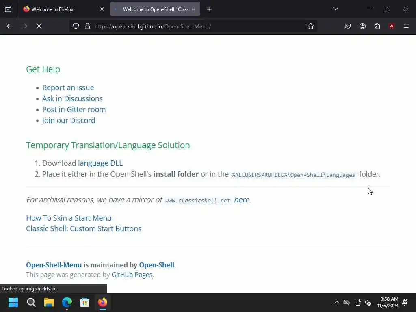This screenshot has height=312, width=416.
Task: Open Classic Shell: Custom Start Buttons
Action: [84, 228]
